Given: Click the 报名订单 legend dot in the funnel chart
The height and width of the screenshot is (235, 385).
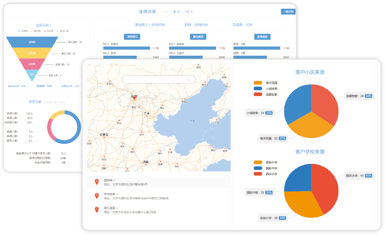Looking at the screenshot, I should coord(57,31).
